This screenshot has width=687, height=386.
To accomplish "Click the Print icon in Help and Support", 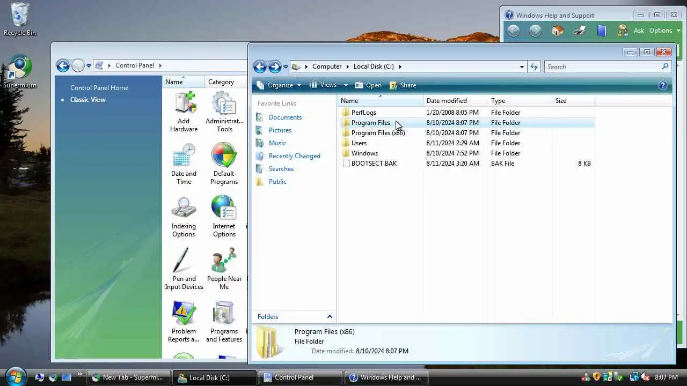I will tap(580, 31).
